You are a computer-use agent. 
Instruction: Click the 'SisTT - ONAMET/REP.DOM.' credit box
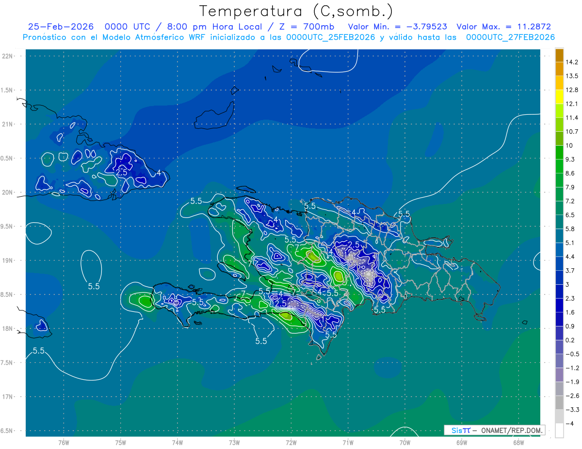point(494,430)
